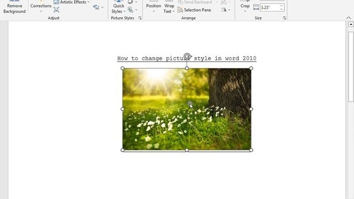Open the Position dropdown

tap(154, 7)
